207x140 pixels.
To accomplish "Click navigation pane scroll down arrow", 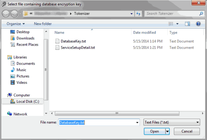I will (46, 113).
